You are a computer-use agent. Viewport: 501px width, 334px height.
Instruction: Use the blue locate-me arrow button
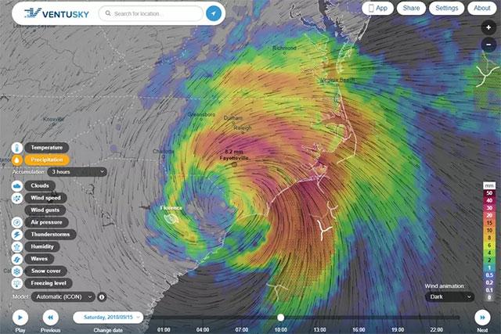point(214,13)
